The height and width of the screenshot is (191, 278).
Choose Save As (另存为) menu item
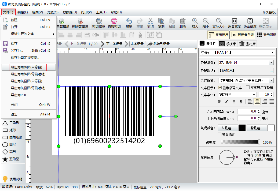point(29,50)
